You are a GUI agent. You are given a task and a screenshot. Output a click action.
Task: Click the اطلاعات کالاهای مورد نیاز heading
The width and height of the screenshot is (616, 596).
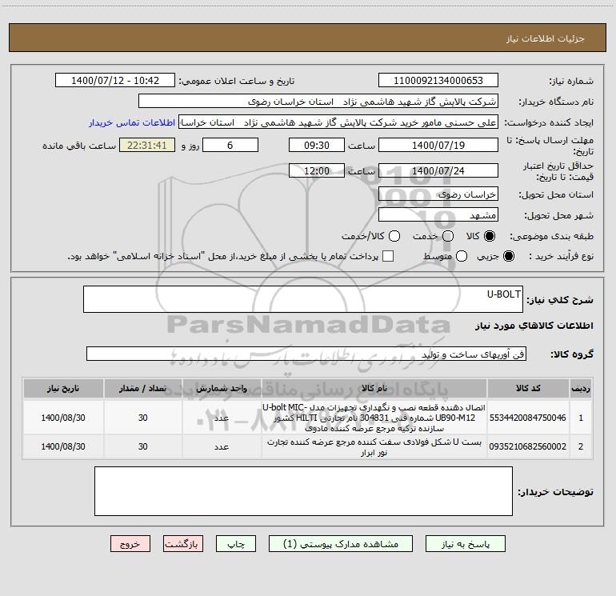click(534, 326)
